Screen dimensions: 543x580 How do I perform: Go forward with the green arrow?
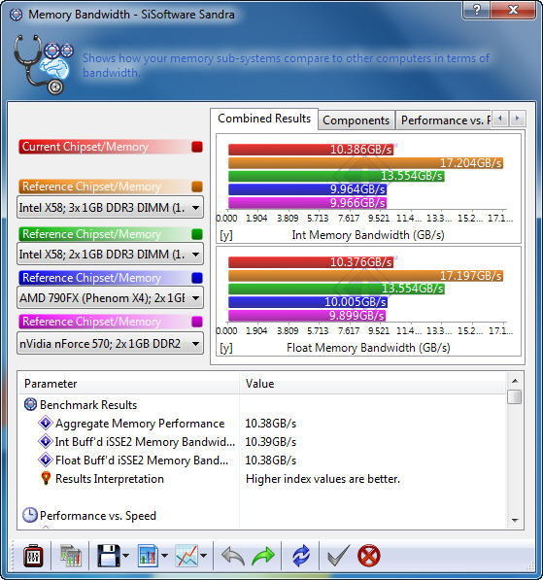point(262,556)
